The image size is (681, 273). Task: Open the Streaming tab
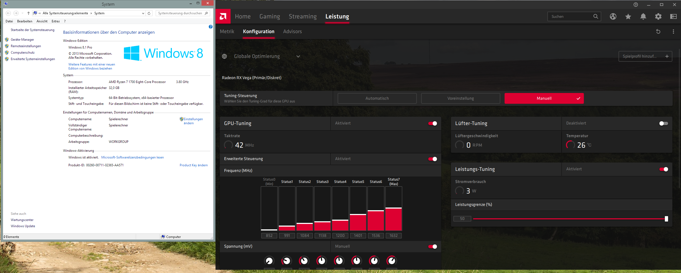tap(303, 16)
